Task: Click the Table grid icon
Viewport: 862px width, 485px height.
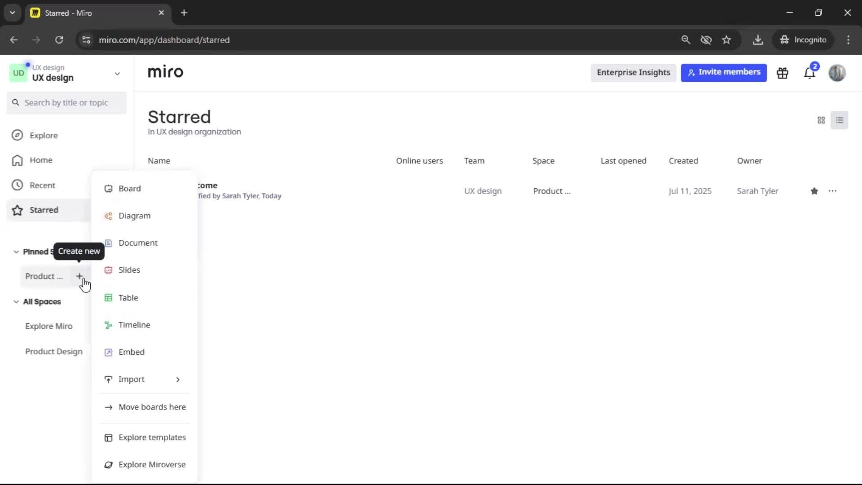Action: point(108,298)
